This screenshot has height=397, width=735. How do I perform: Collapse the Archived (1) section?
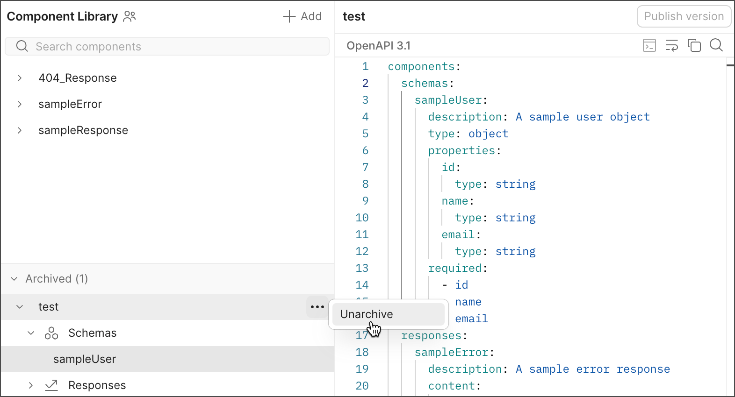(x=14, y=279)
